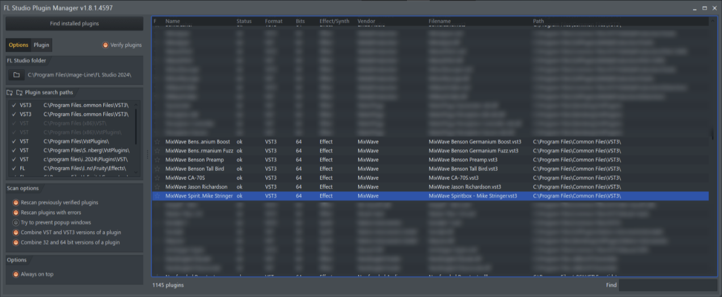Sort plugin list by Path column
Viewport: 722px width, 297px height.
pos(538,21)
